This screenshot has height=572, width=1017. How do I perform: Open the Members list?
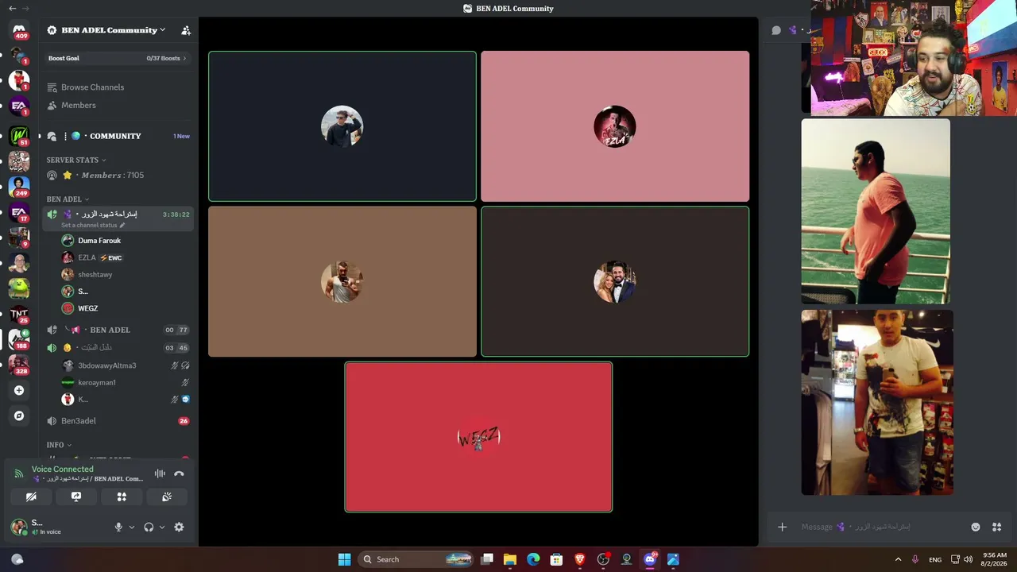(79, 105)
